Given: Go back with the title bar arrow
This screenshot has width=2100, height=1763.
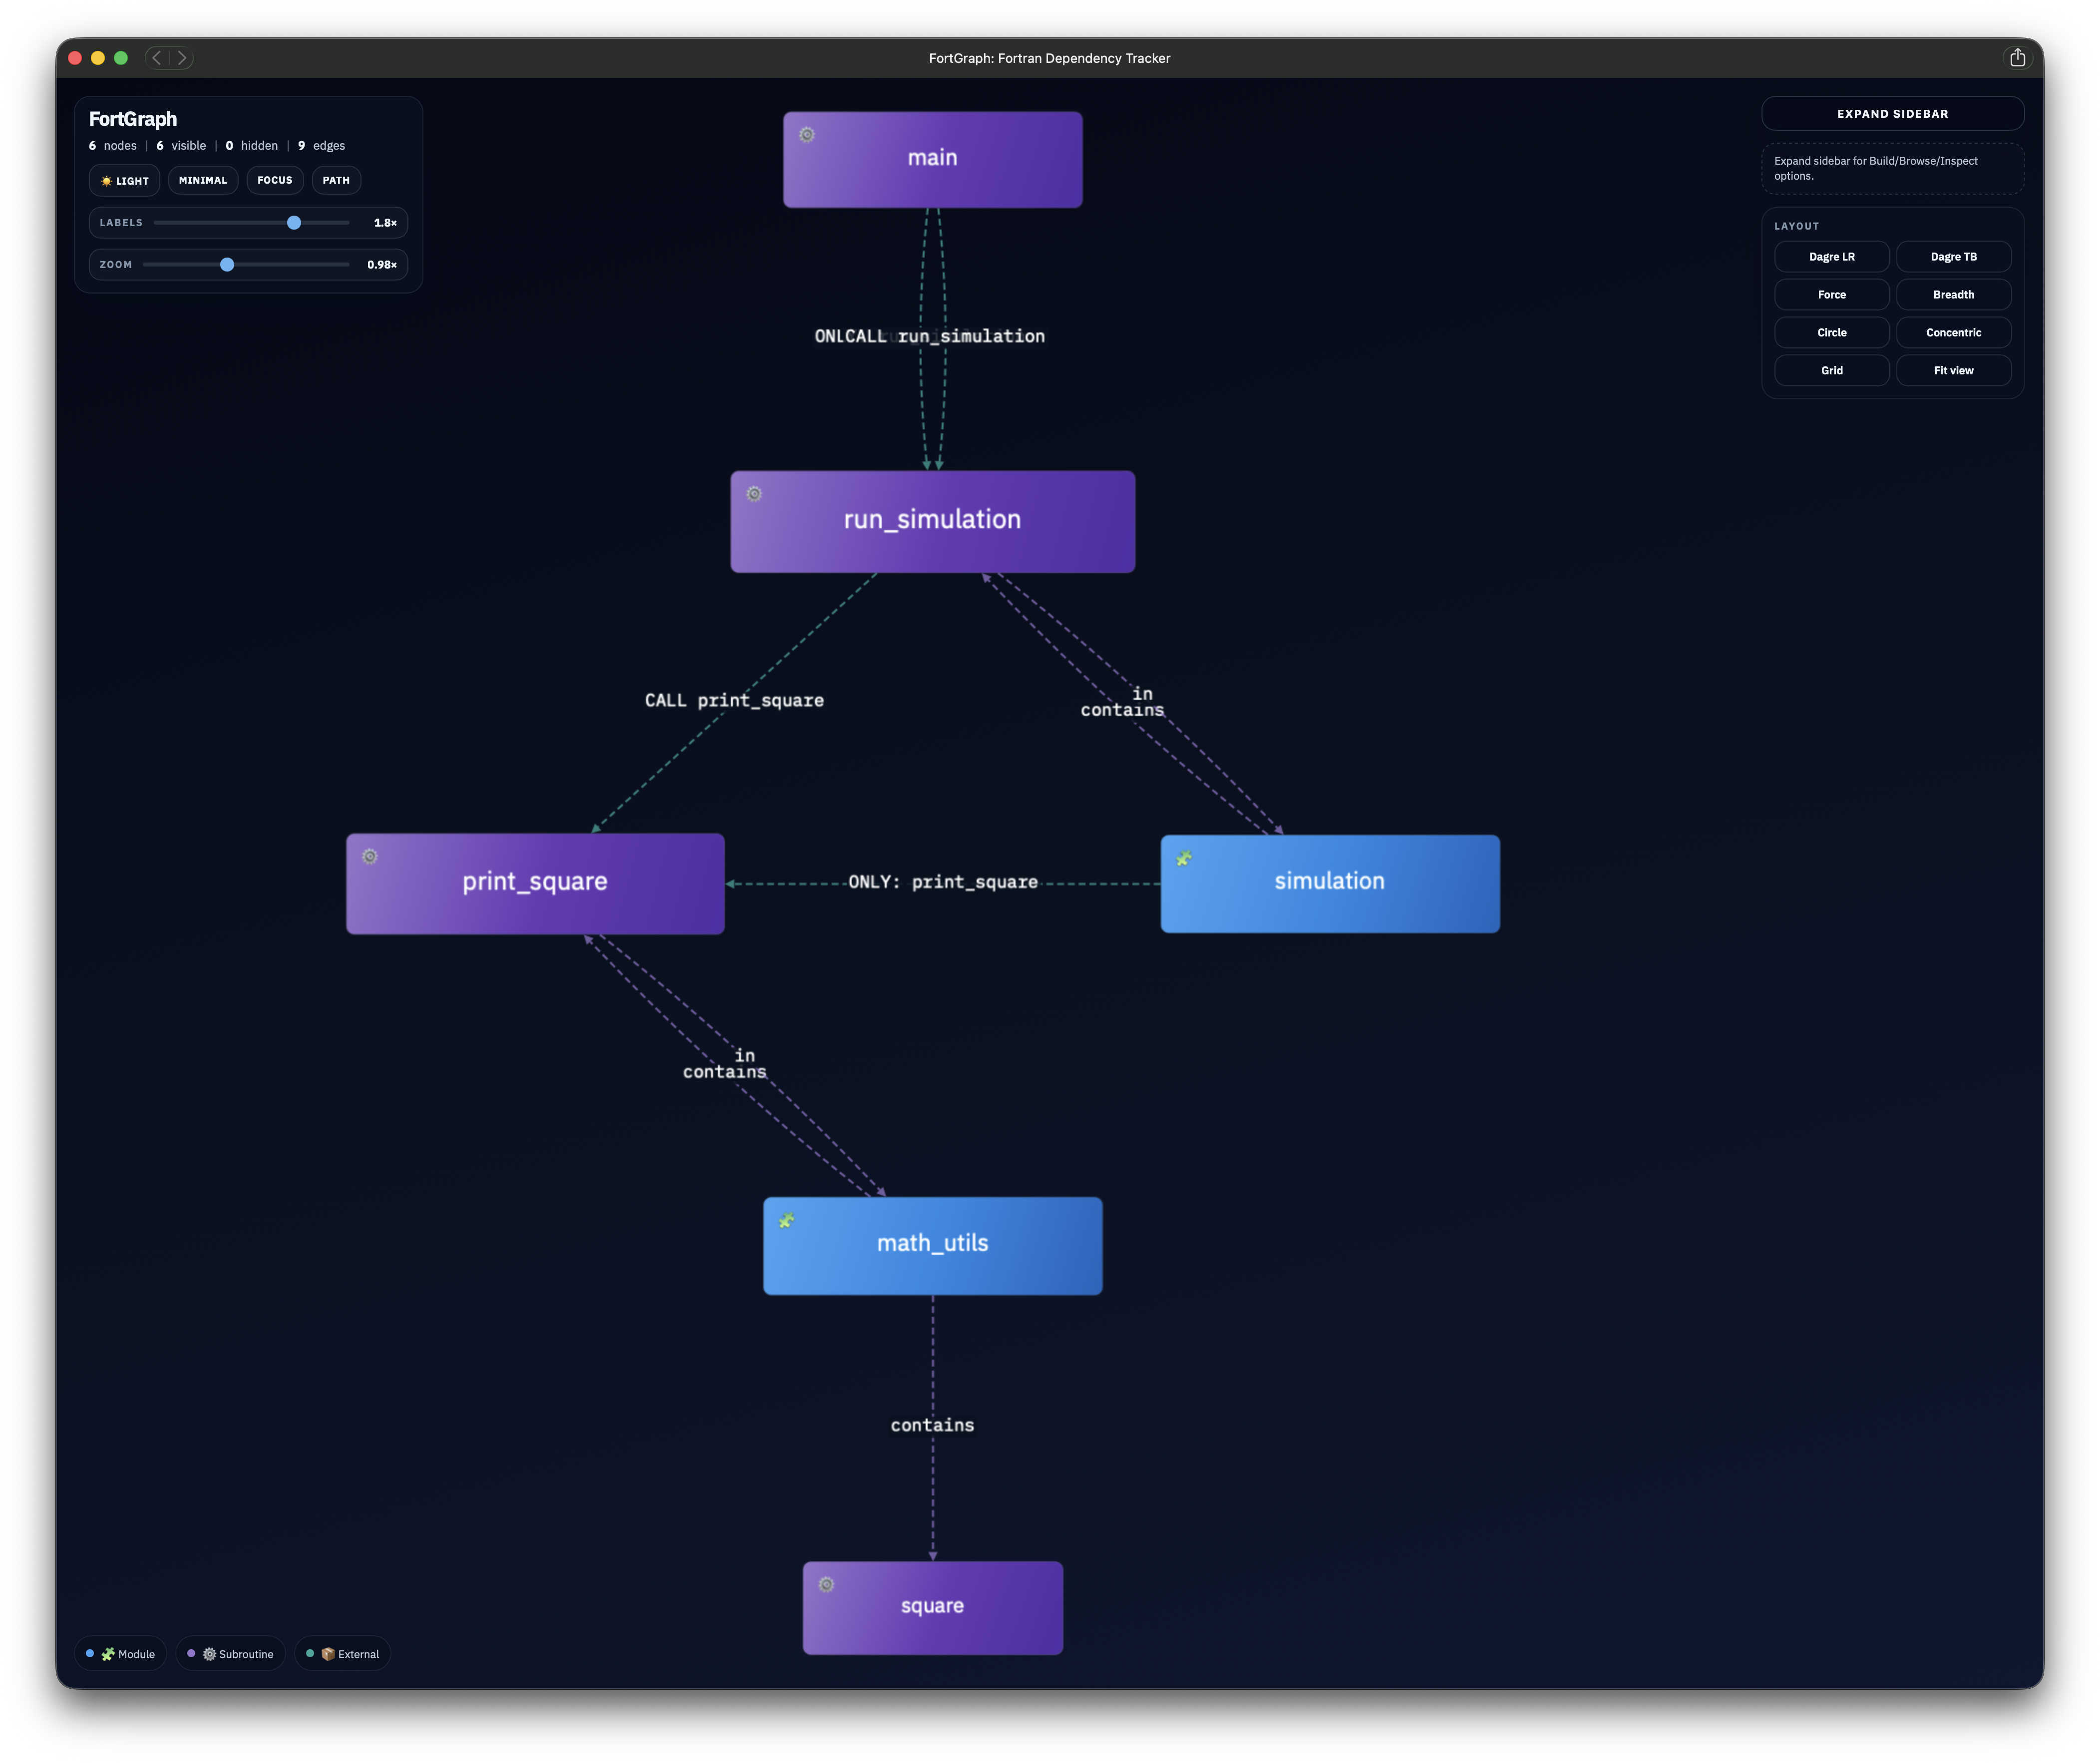Looking at the screenshot, I should pyautogui.click(x=157, y=58).
